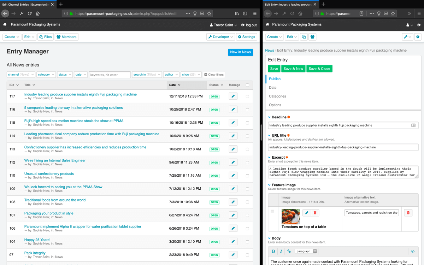The height and width of the screenshot is (265, 424).
Task: Select the checkbox for entry 115
Action: (247, 123)
